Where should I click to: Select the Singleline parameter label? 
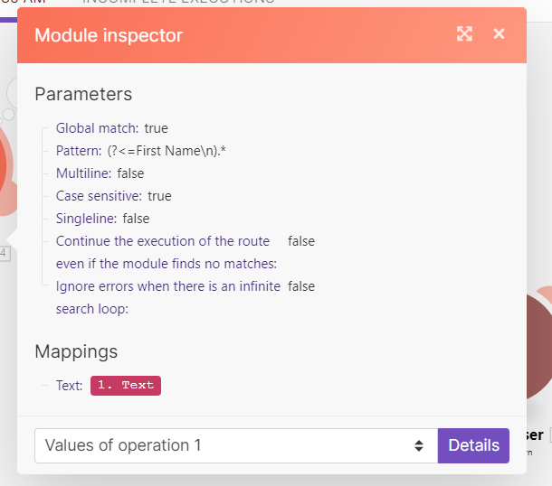[x=86, y=219]
